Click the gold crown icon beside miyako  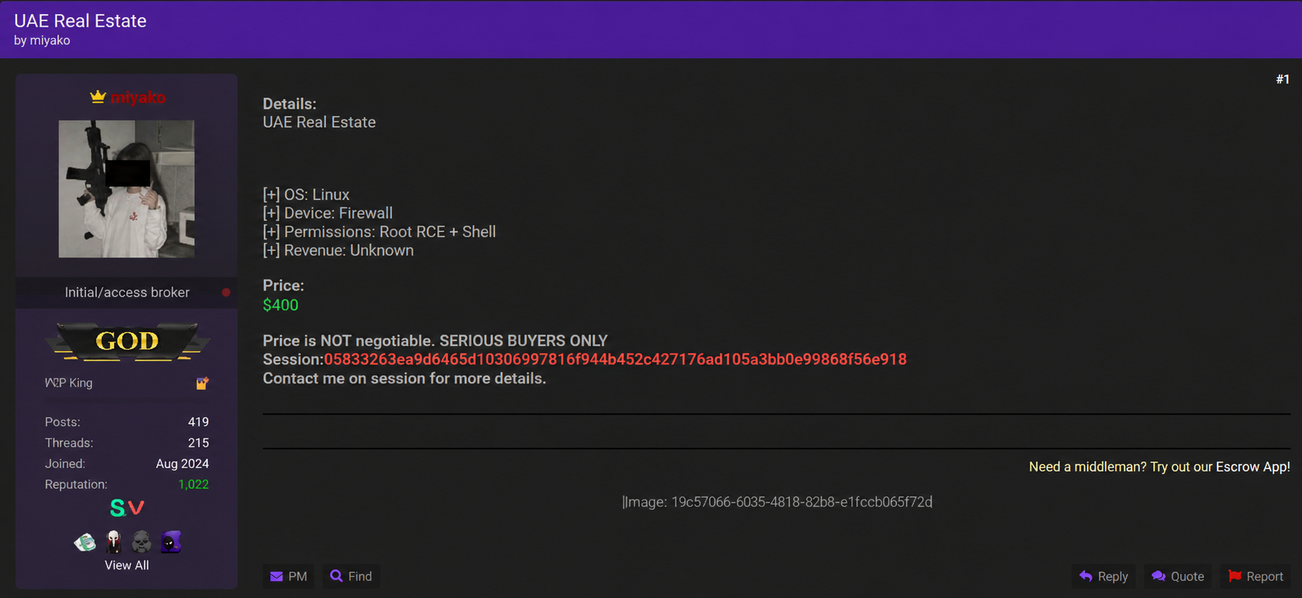(98, 97)
